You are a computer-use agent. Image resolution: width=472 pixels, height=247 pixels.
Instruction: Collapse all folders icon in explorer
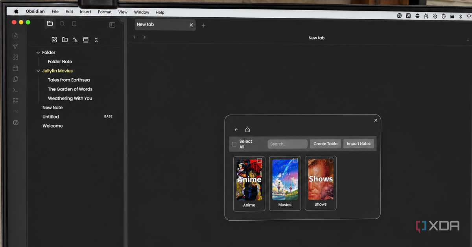point(96,40)
